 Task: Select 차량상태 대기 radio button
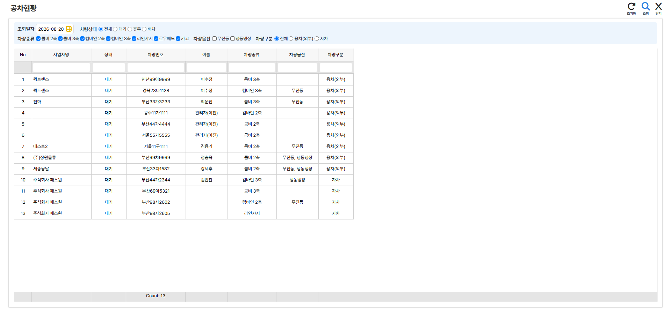[115, 29]
